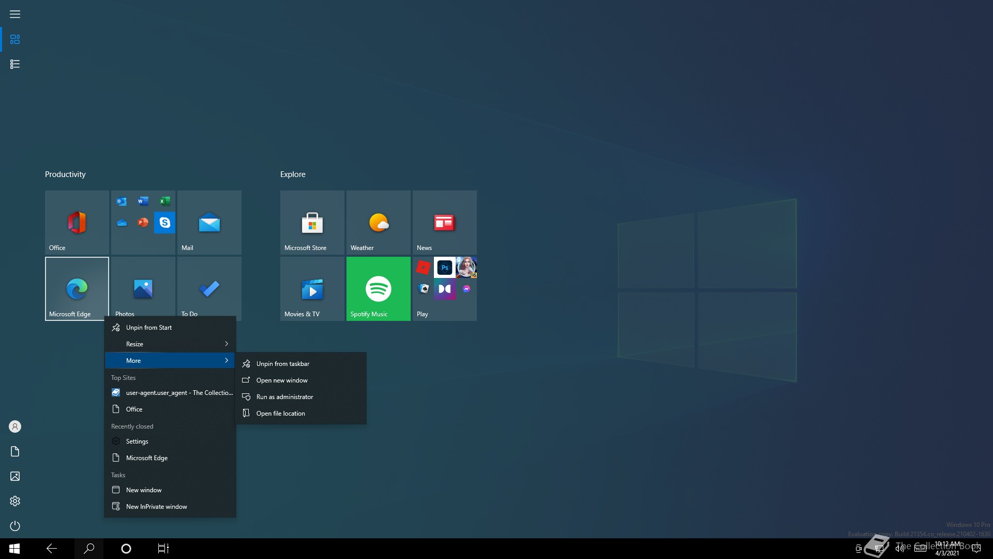Open the user-agent.user_agent top site

tap(170, 393)
